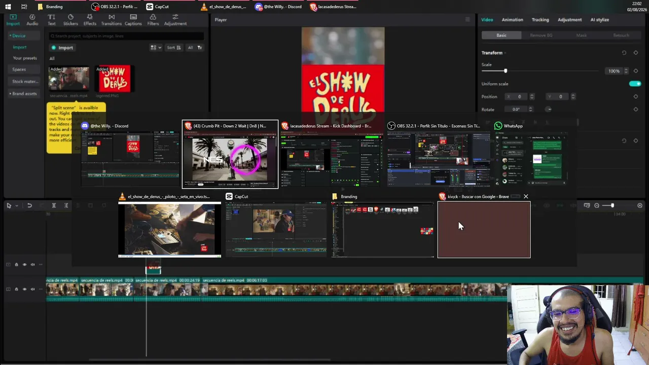The width and height of the screenshot is (649, 365).
Task: Add keyframe for Position
Action: point(636,96)
